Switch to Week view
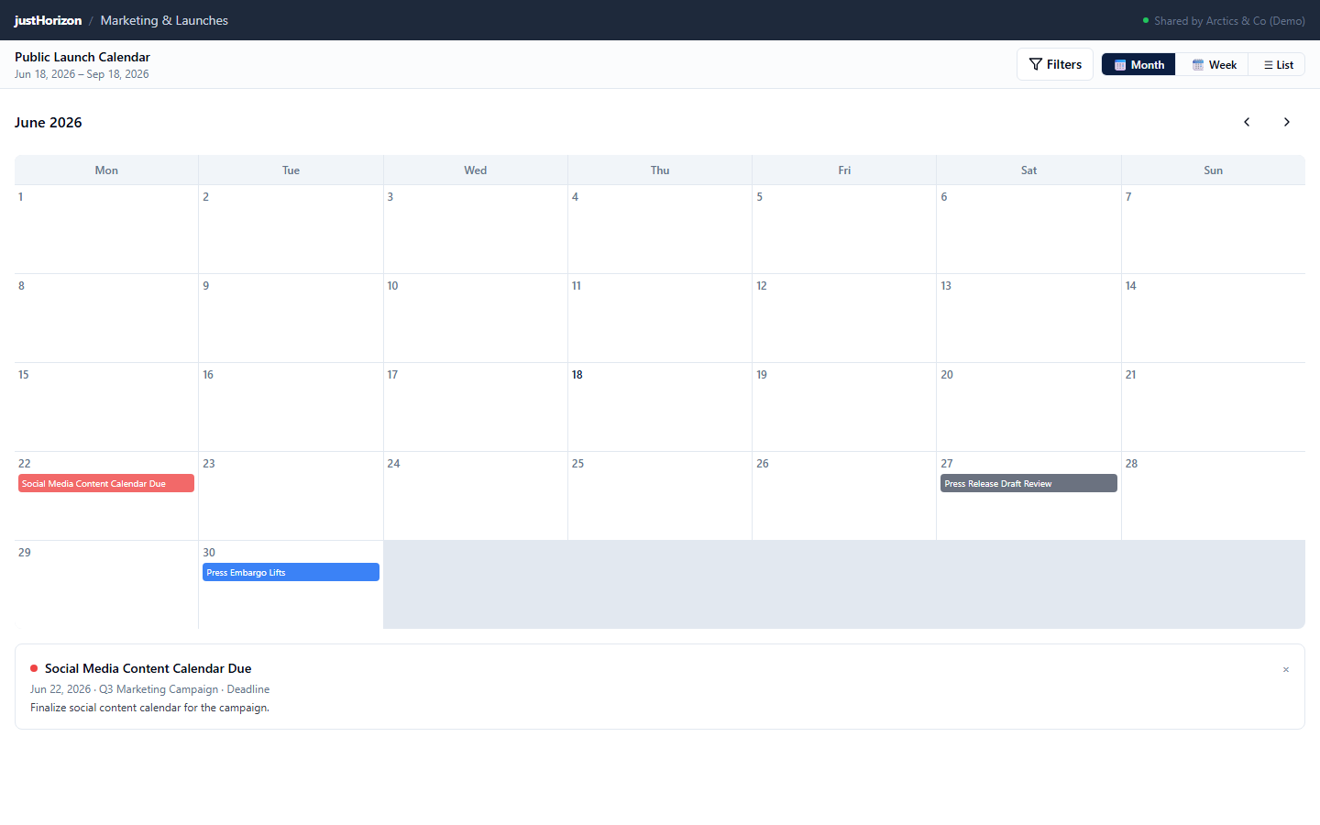The width and height of the screenshot is (1320, 825). coord(1214,64)
